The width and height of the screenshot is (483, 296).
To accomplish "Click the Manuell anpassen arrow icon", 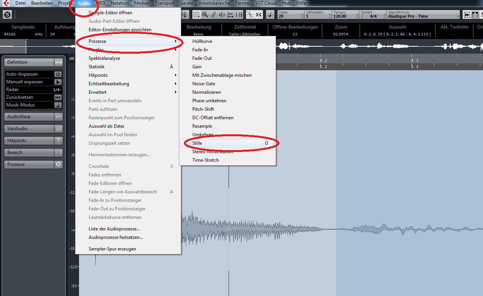I will [x=58, y=82].
